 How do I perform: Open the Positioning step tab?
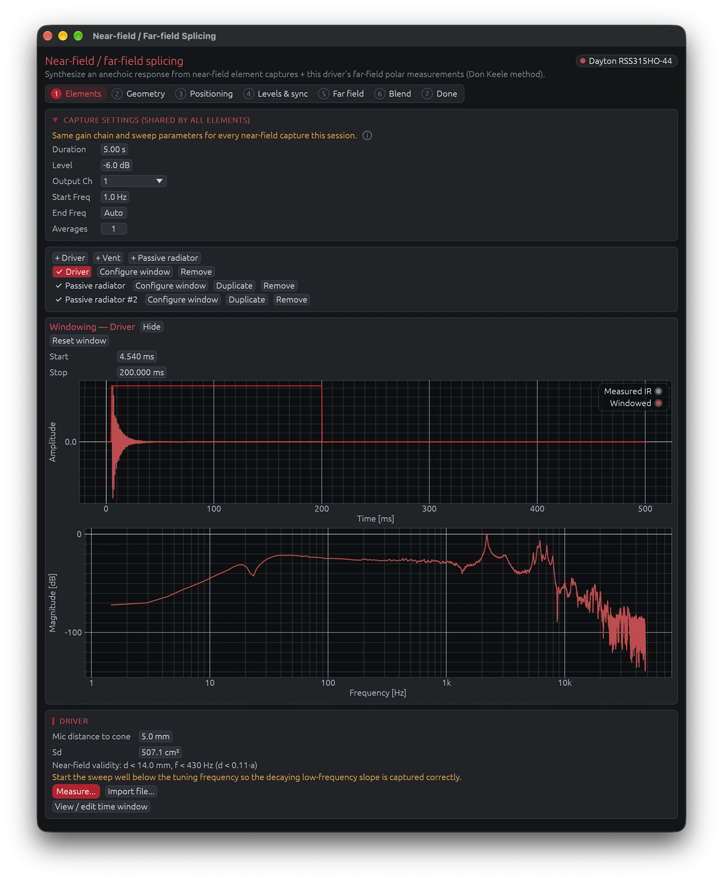pos(204,94)
